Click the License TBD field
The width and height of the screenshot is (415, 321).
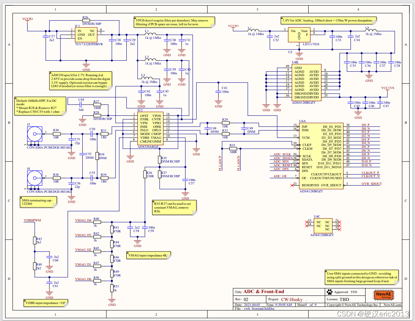(x=338, y=299)
